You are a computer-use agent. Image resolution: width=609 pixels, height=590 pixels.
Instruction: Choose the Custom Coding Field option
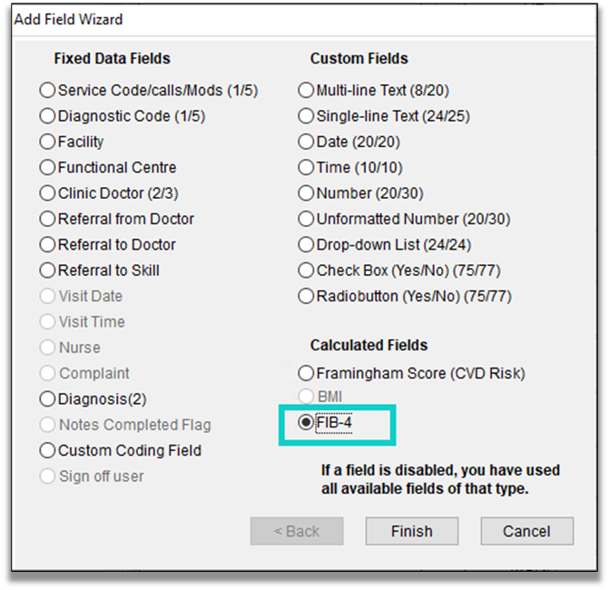(48, 450)
